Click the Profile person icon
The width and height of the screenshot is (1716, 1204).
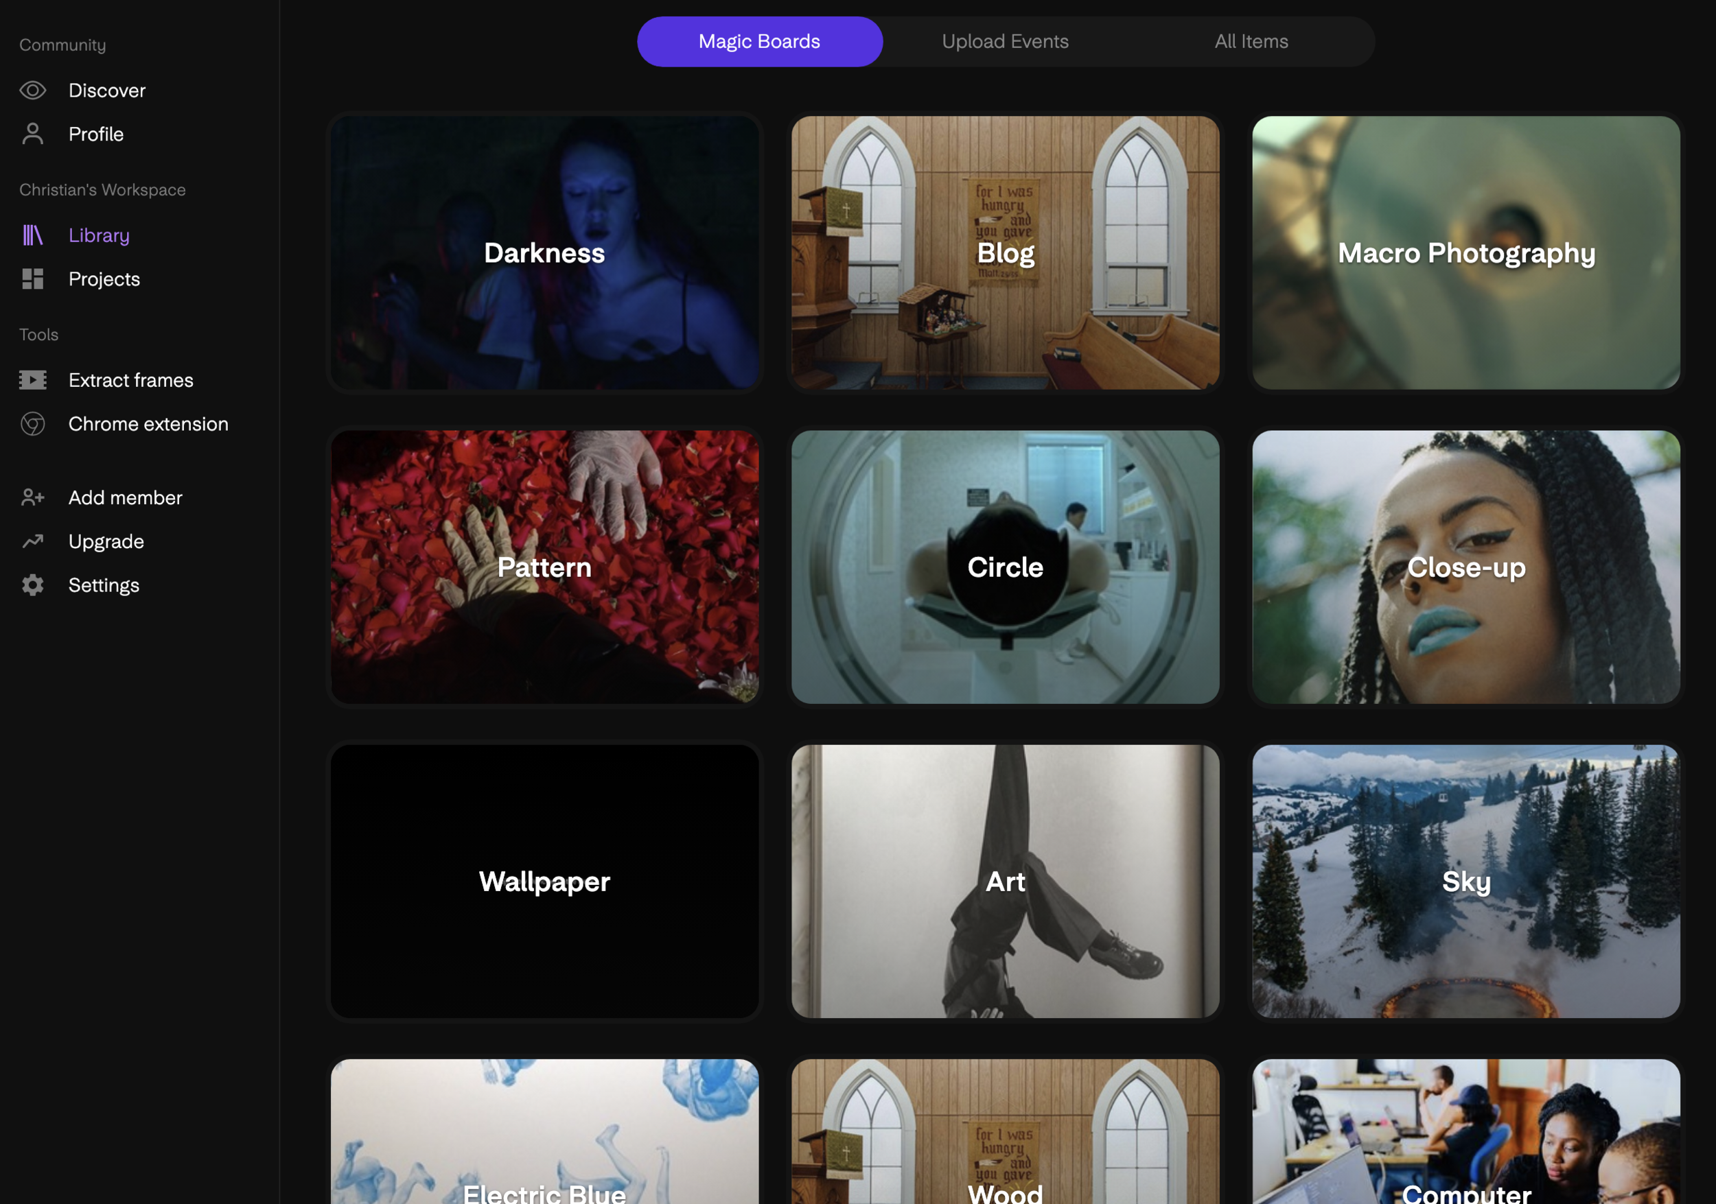[33, 134]
